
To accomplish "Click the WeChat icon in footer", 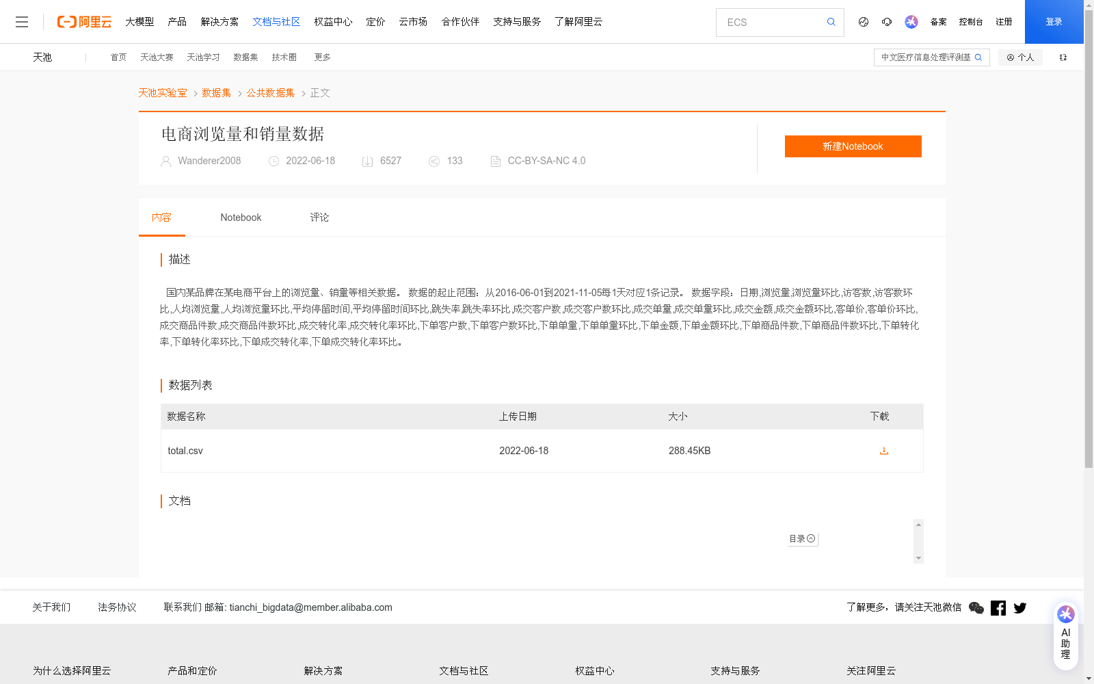I will (976, 607).
